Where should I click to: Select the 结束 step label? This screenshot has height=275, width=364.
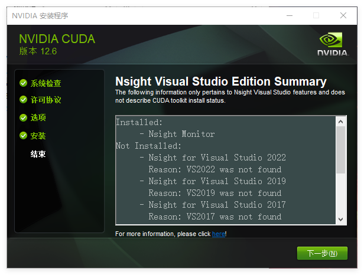[38, 154]
